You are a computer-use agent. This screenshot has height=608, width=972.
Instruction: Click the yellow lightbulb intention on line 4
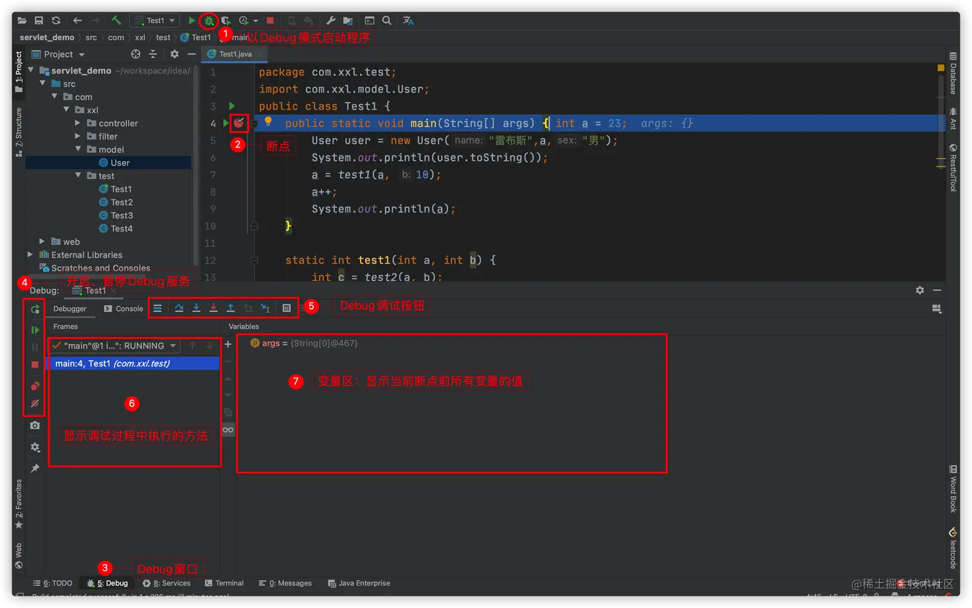coord(268,121)
